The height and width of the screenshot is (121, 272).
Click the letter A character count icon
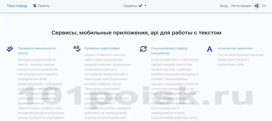(209, 49)
